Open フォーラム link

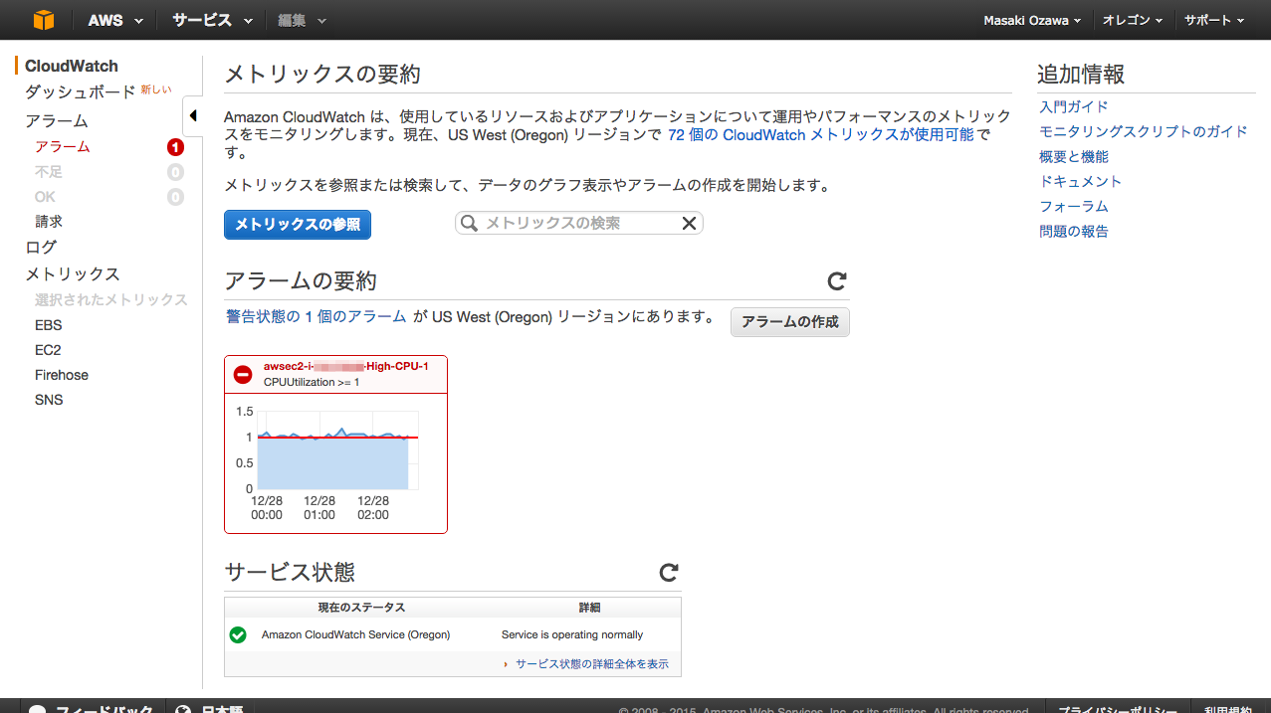1074,206
